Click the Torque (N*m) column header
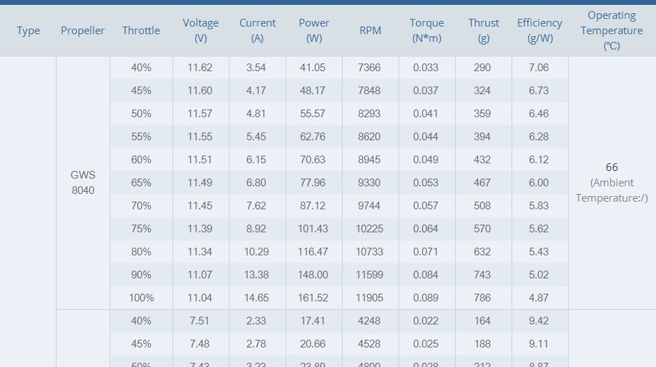656x367 pixels. click(x=426, y=31)
